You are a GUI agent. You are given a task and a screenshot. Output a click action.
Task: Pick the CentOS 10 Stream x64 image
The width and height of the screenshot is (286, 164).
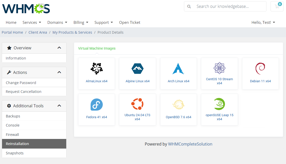coord(219,74)
